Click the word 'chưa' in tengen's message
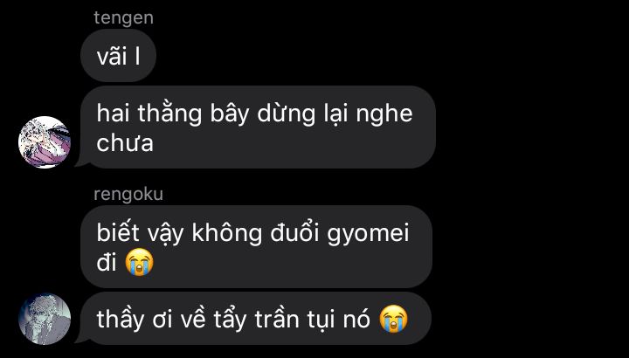 point(125,142)
